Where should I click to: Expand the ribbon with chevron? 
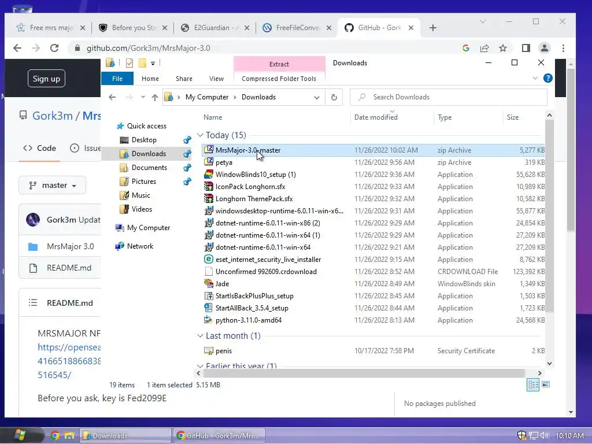[x=535, y=78]
